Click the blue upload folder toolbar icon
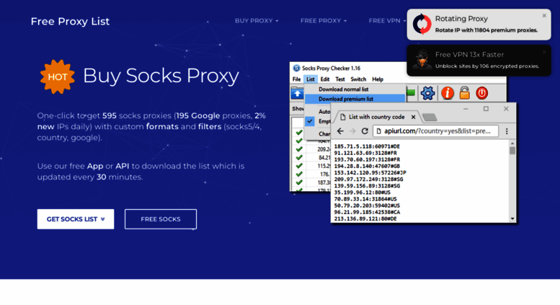This screenshot has height=305, width=560. 297,94
